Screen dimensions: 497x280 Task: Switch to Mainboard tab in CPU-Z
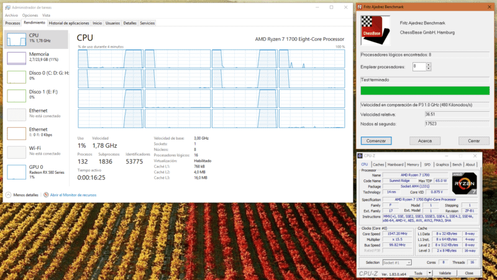pos(395,165)
